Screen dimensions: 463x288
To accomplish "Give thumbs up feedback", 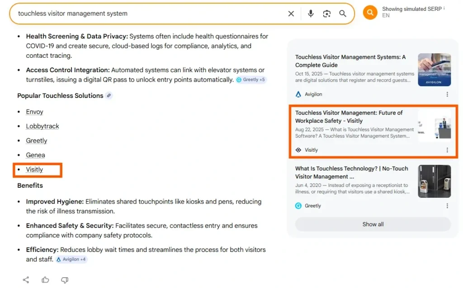I will pos(45,280).
